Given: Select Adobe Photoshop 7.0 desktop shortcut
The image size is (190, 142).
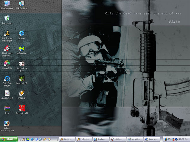Looking at the screenshot, I should tap(7, 123).
